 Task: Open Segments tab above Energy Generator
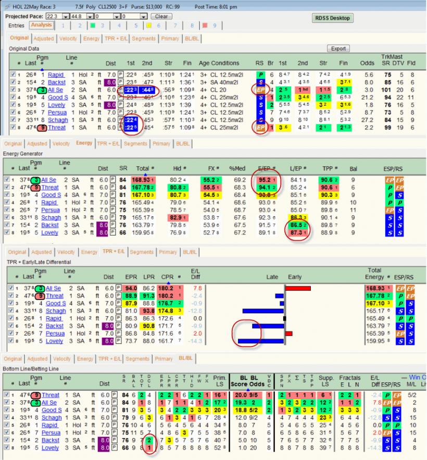click(x=135, y=143)
